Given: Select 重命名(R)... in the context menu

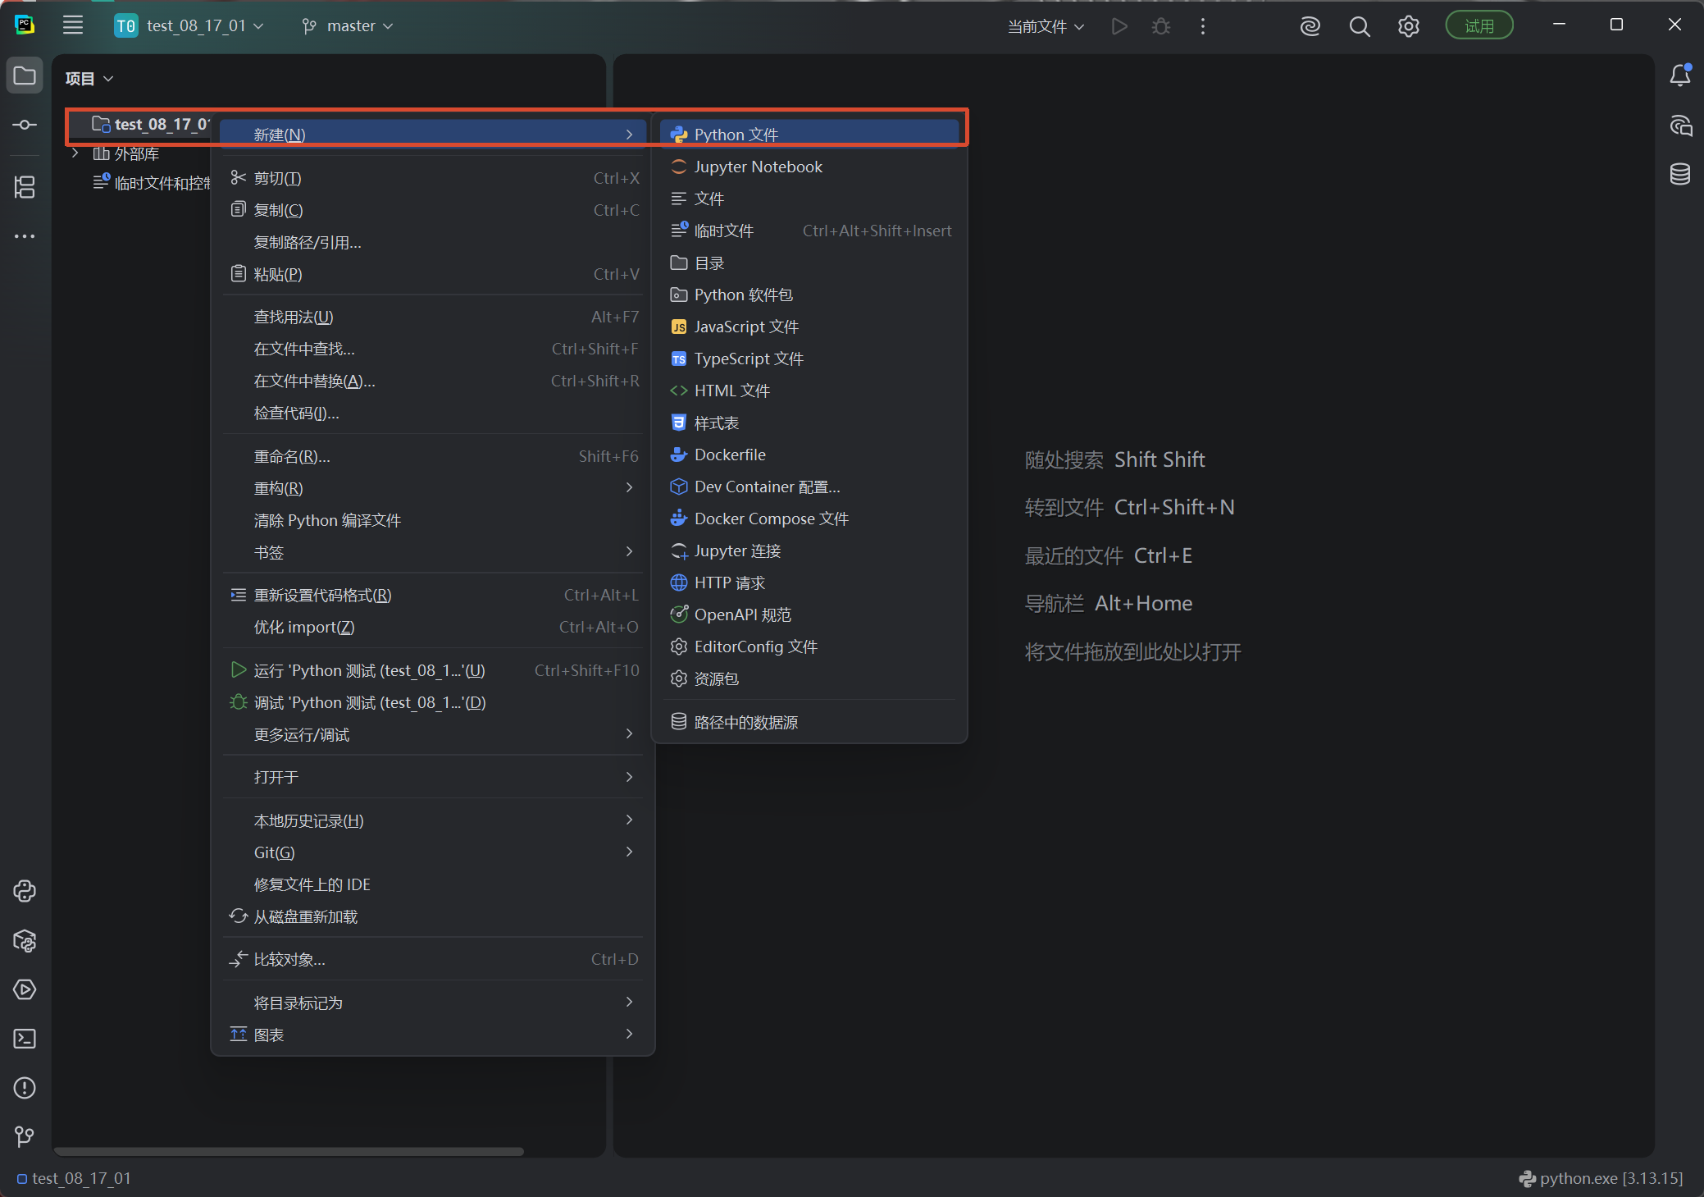Looking at the screenshot, I should 433,456.
